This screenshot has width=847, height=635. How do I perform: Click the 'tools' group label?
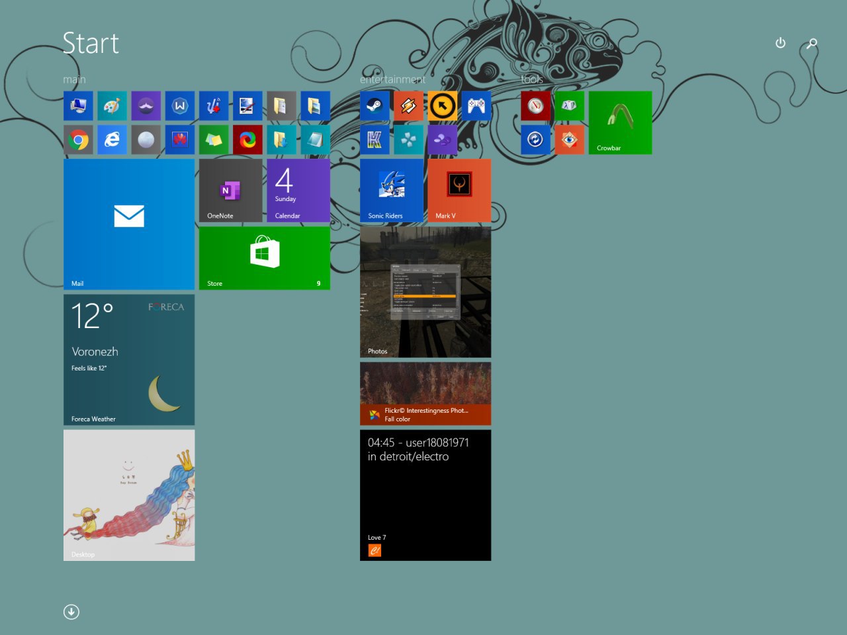click(531, 79)
